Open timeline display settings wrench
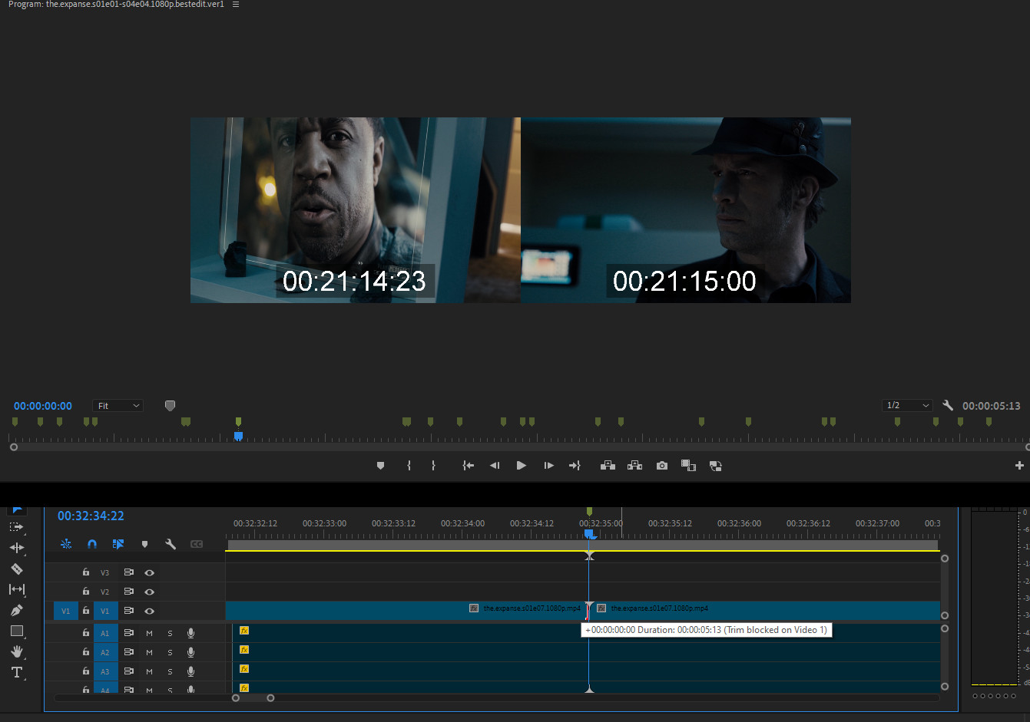Screen dimensions: 1030x722 pyautogui.click(x=171, y=544)
